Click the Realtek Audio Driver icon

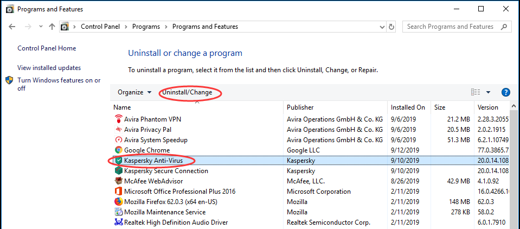[x=118, y=222]
